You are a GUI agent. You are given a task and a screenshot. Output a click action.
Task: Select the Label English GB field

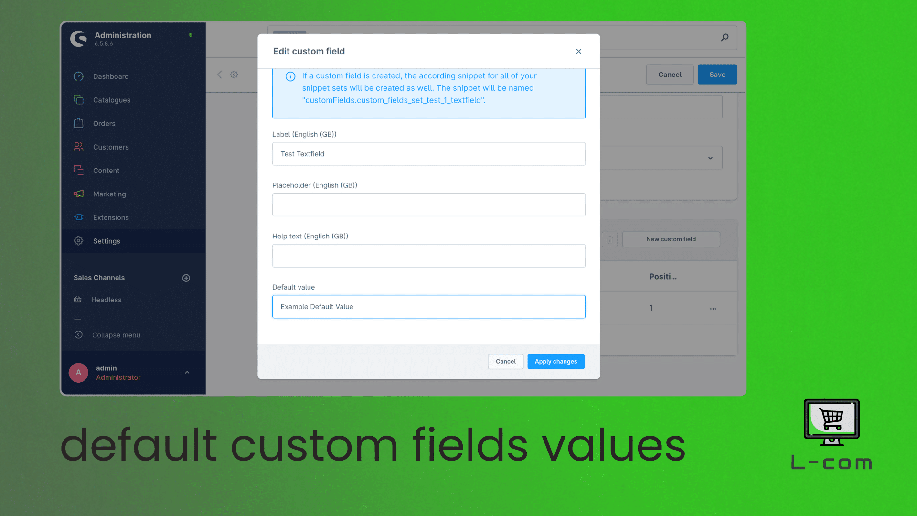pos(429,154)
